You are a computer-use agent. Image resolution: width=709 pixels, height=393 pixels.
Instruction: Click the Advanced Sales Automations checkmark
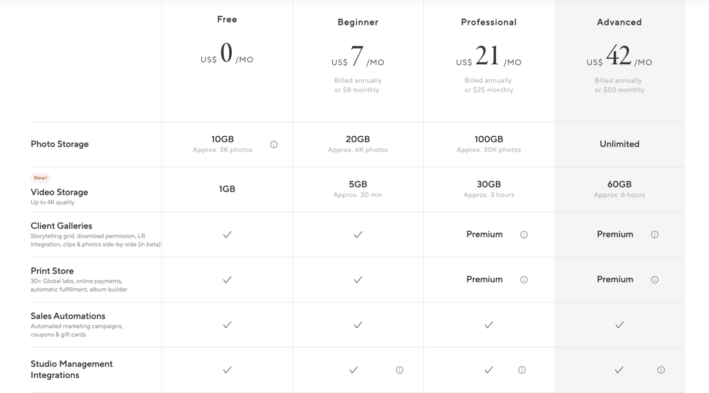[x=619, y=325]
